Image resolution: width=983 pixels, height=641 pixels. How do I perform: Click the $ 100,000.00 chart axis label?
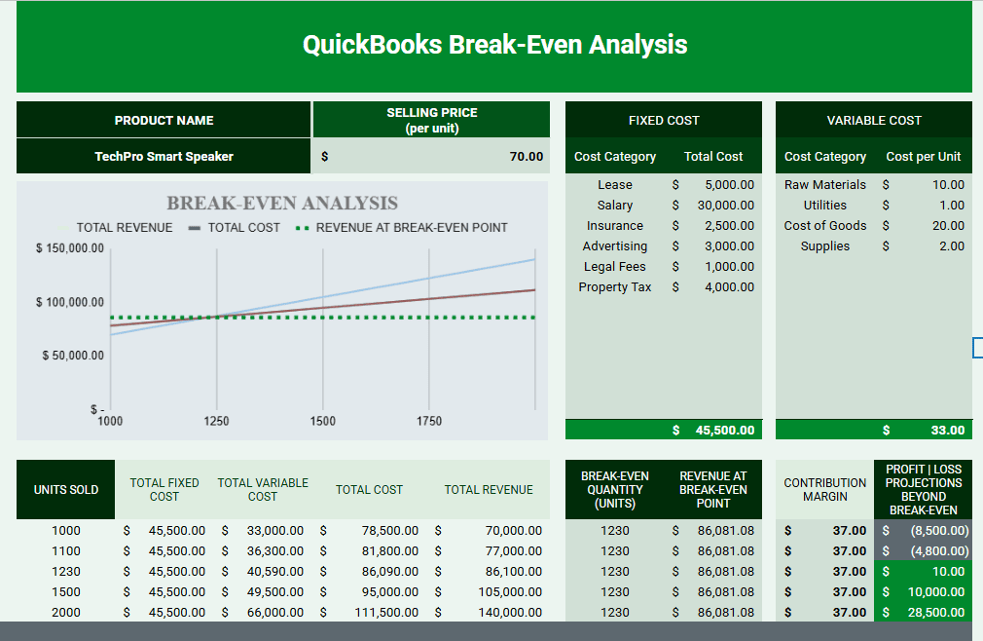pos(69,302)
